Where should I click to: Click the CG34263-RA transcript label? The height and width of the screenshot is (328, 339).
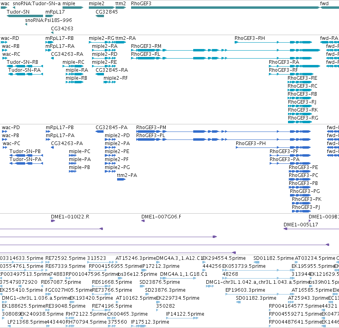[x=67, y=54]
